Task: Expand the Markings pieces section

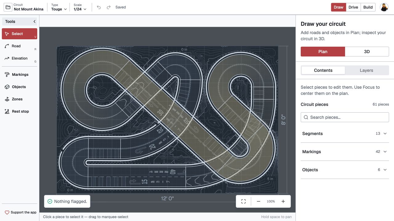Action: click(345, 152)
